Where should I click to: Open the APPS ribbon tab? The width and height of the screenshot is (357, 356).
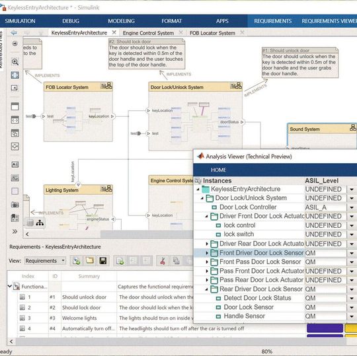222,21
